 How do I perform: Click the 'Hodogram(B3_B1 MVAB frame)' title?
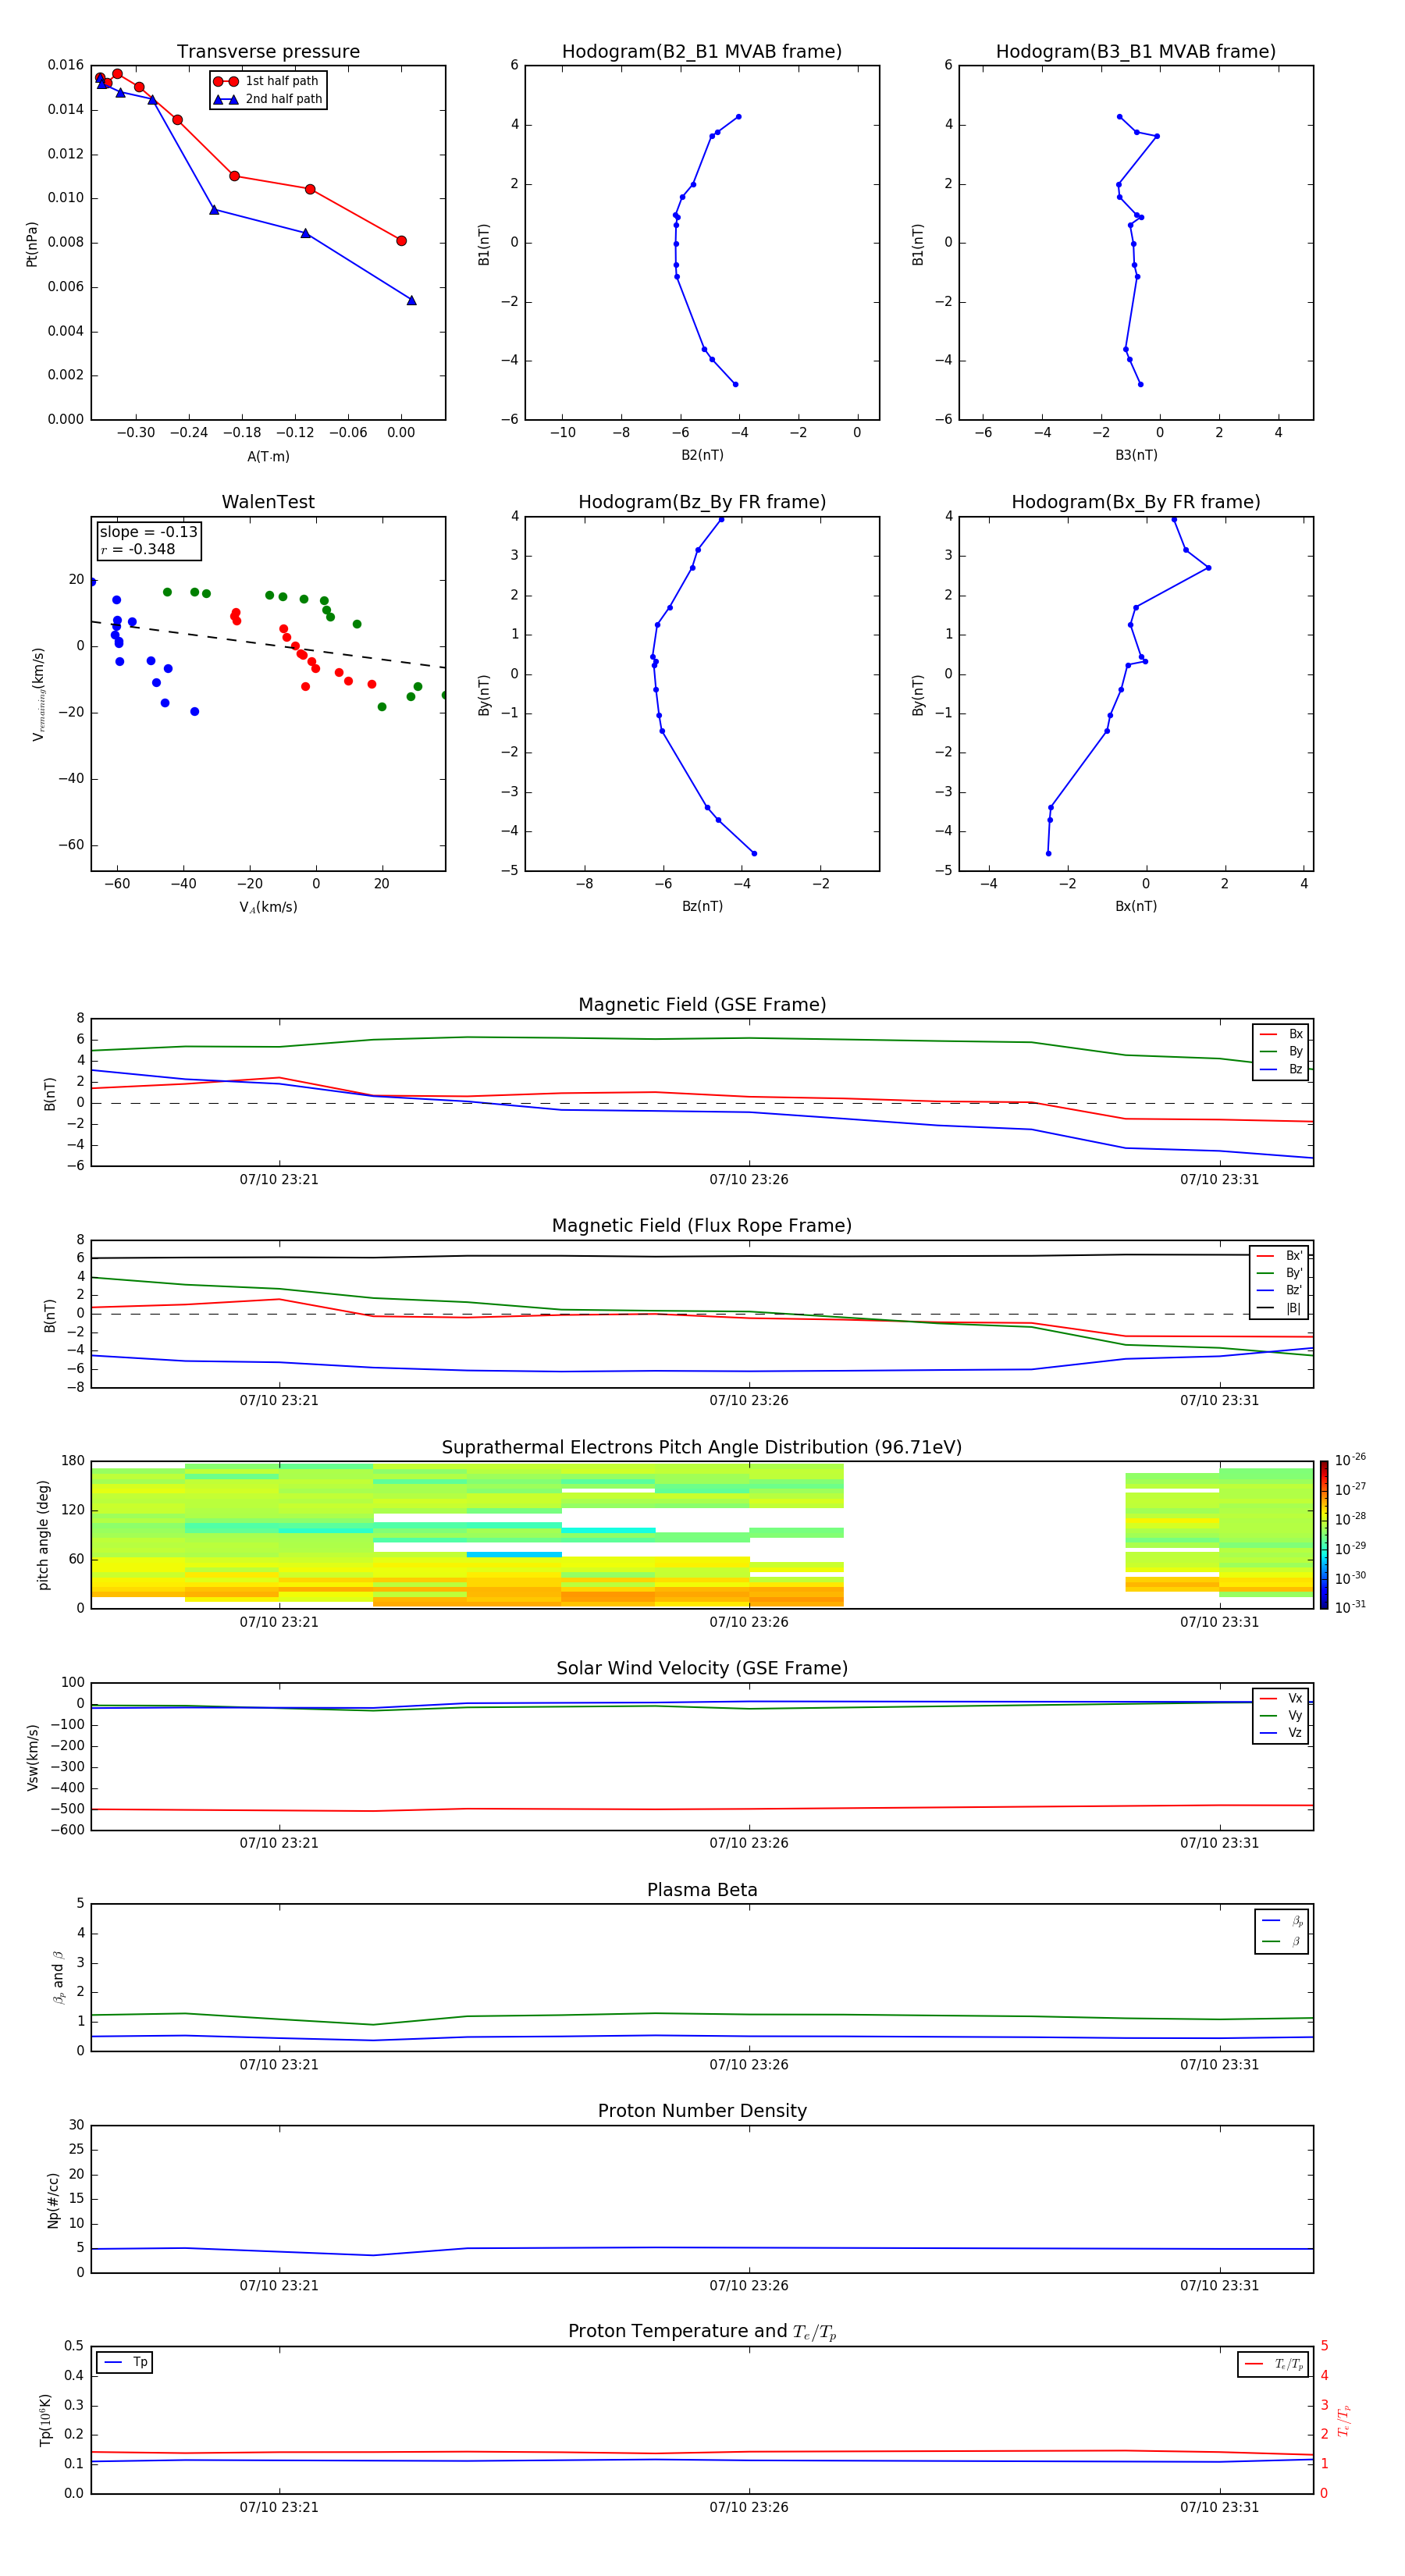(1136, 51)
